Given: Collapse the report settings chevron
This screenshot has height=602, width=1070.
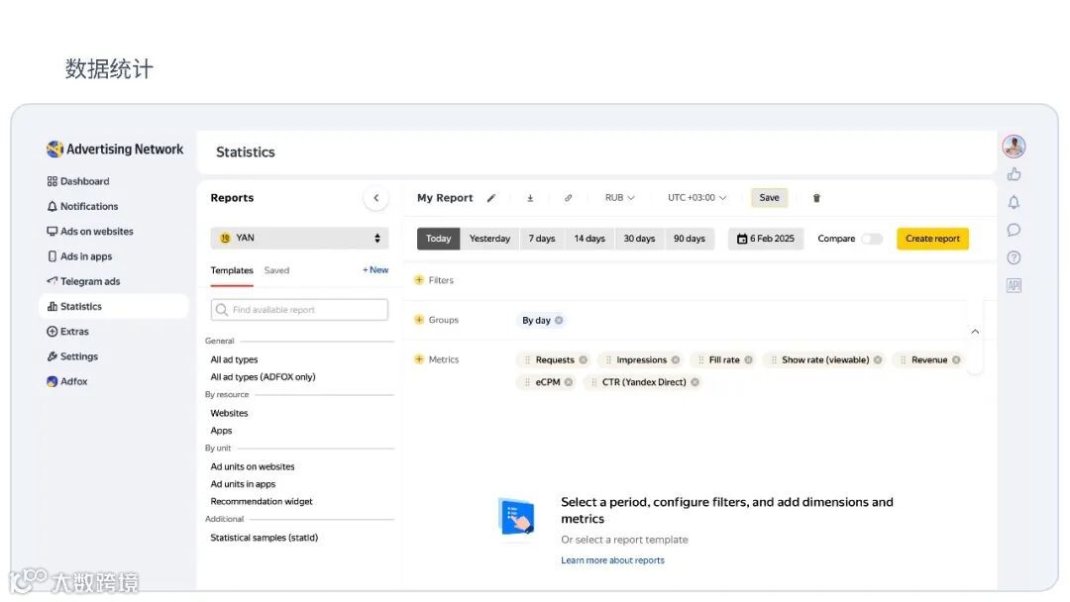Looking at the screenshot, I should (x=975, y=332).
